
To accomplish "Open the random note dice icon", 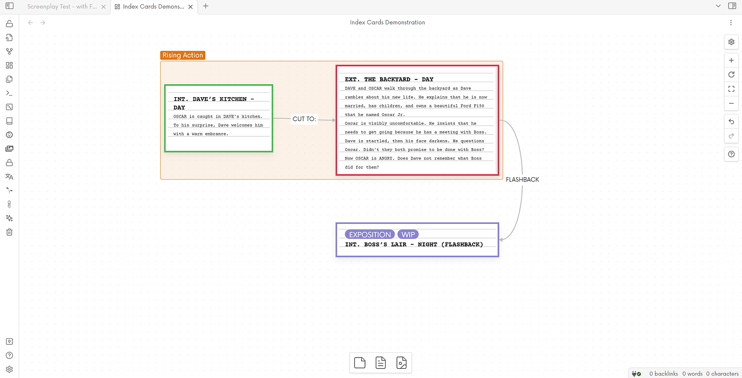I will tap(9, 107).
